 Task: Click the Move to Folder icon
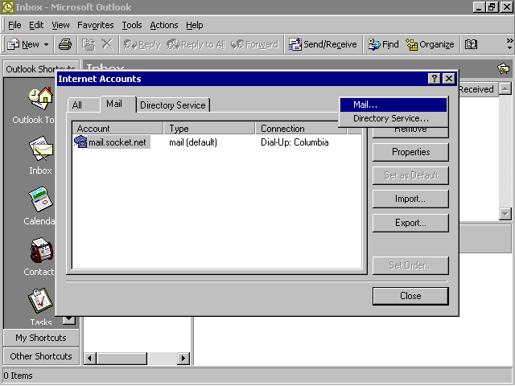pos(88,44)
